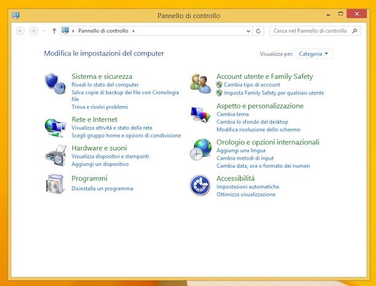Expand chevron after Pannello di controllo breadcrumb
Screen dimensions: 376x286
point(134,31)
